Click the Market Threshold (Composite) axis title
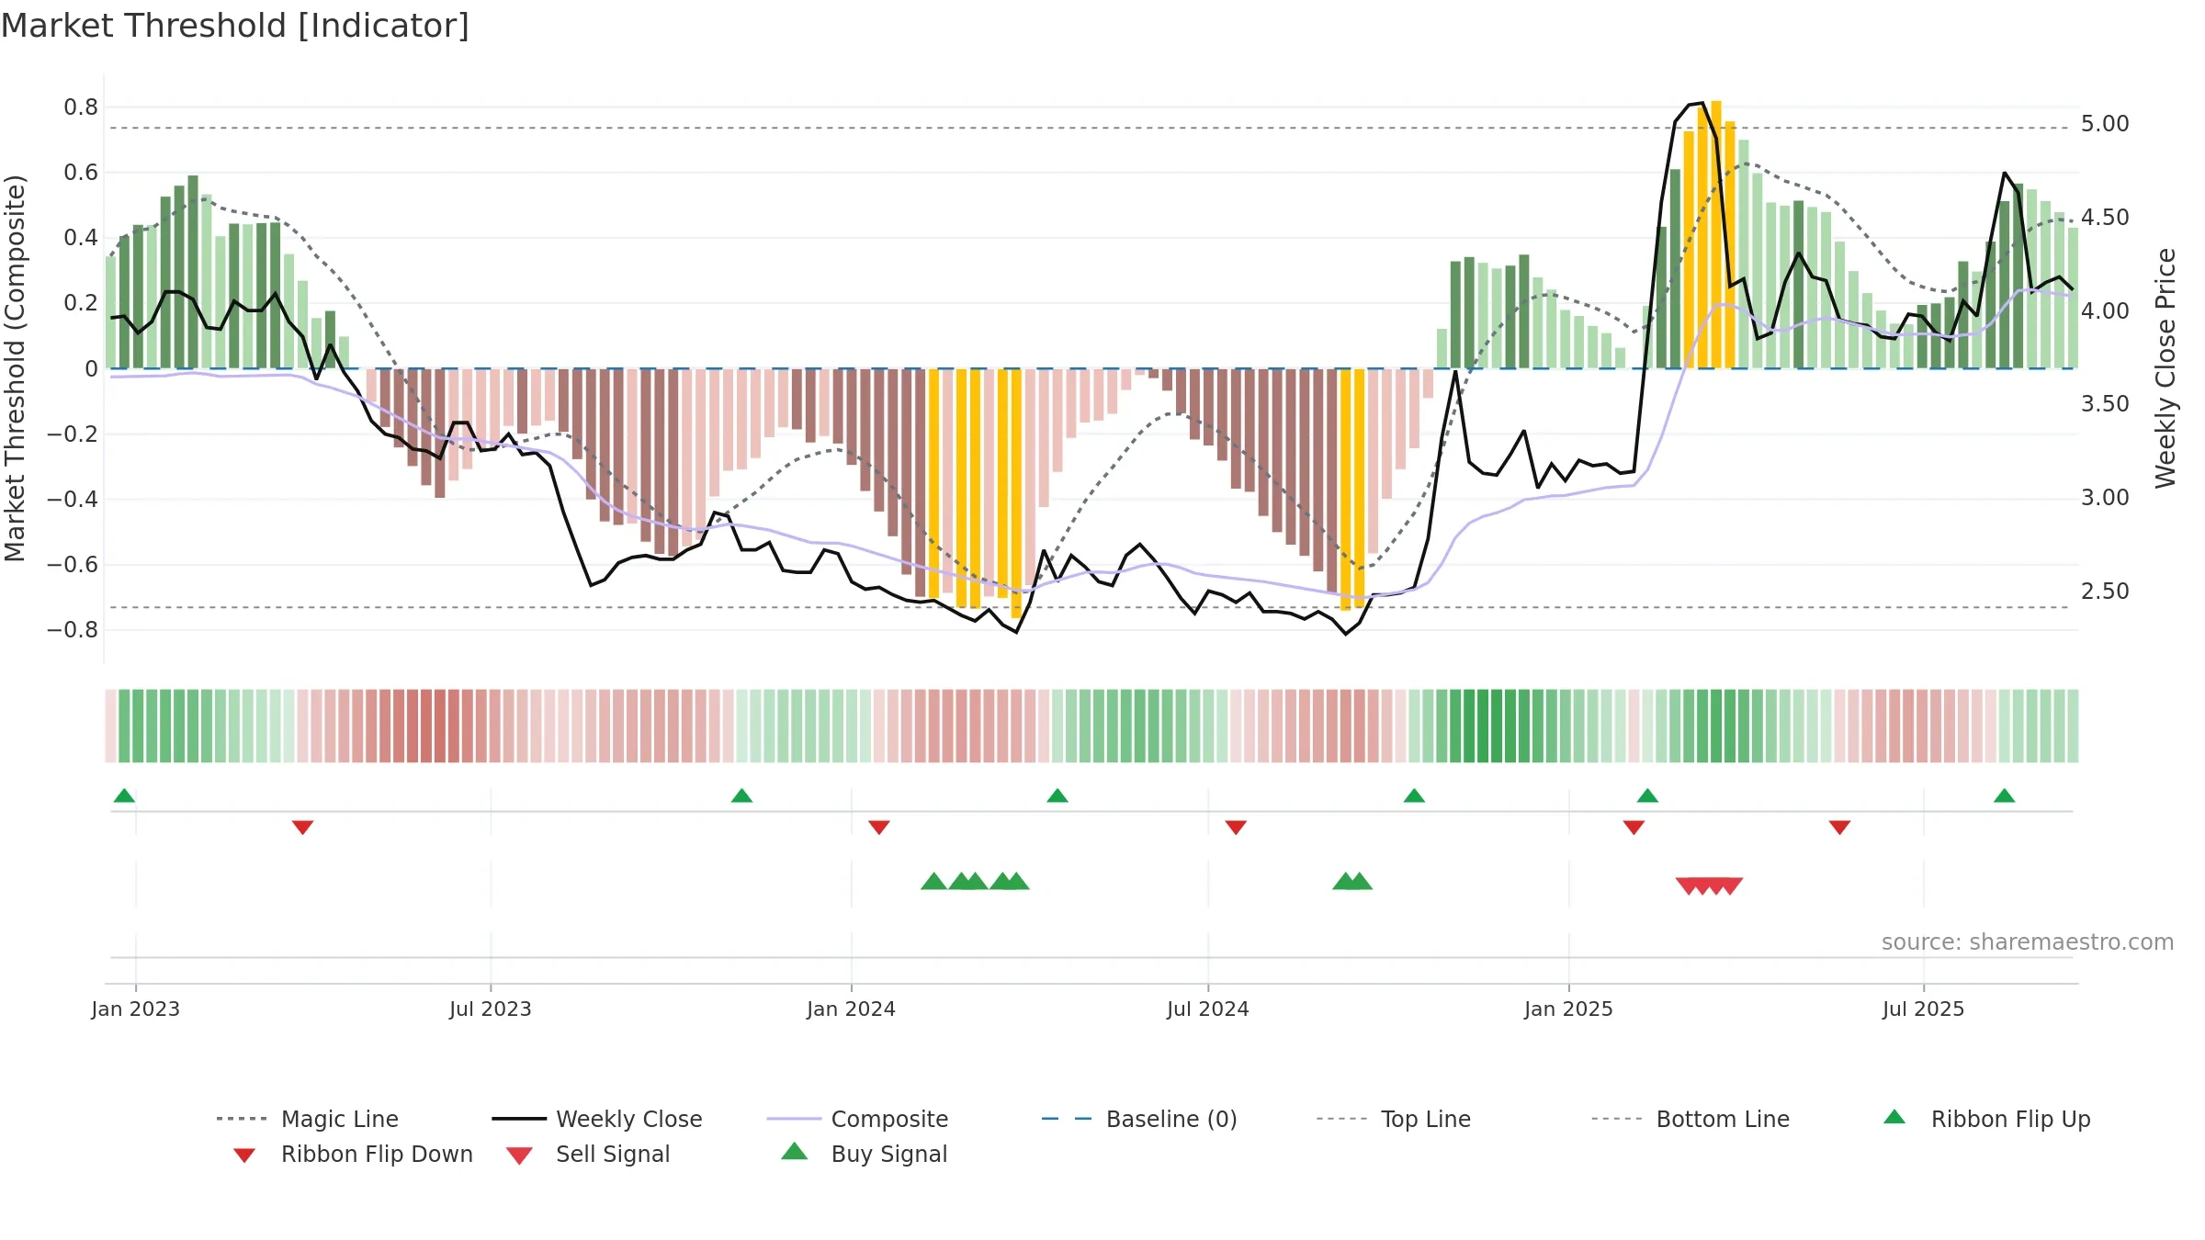 coord(15,367)
